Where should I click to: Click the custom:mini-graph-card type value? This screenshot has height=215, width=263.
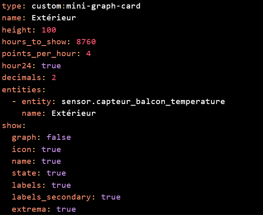click(x=86, y=6)
